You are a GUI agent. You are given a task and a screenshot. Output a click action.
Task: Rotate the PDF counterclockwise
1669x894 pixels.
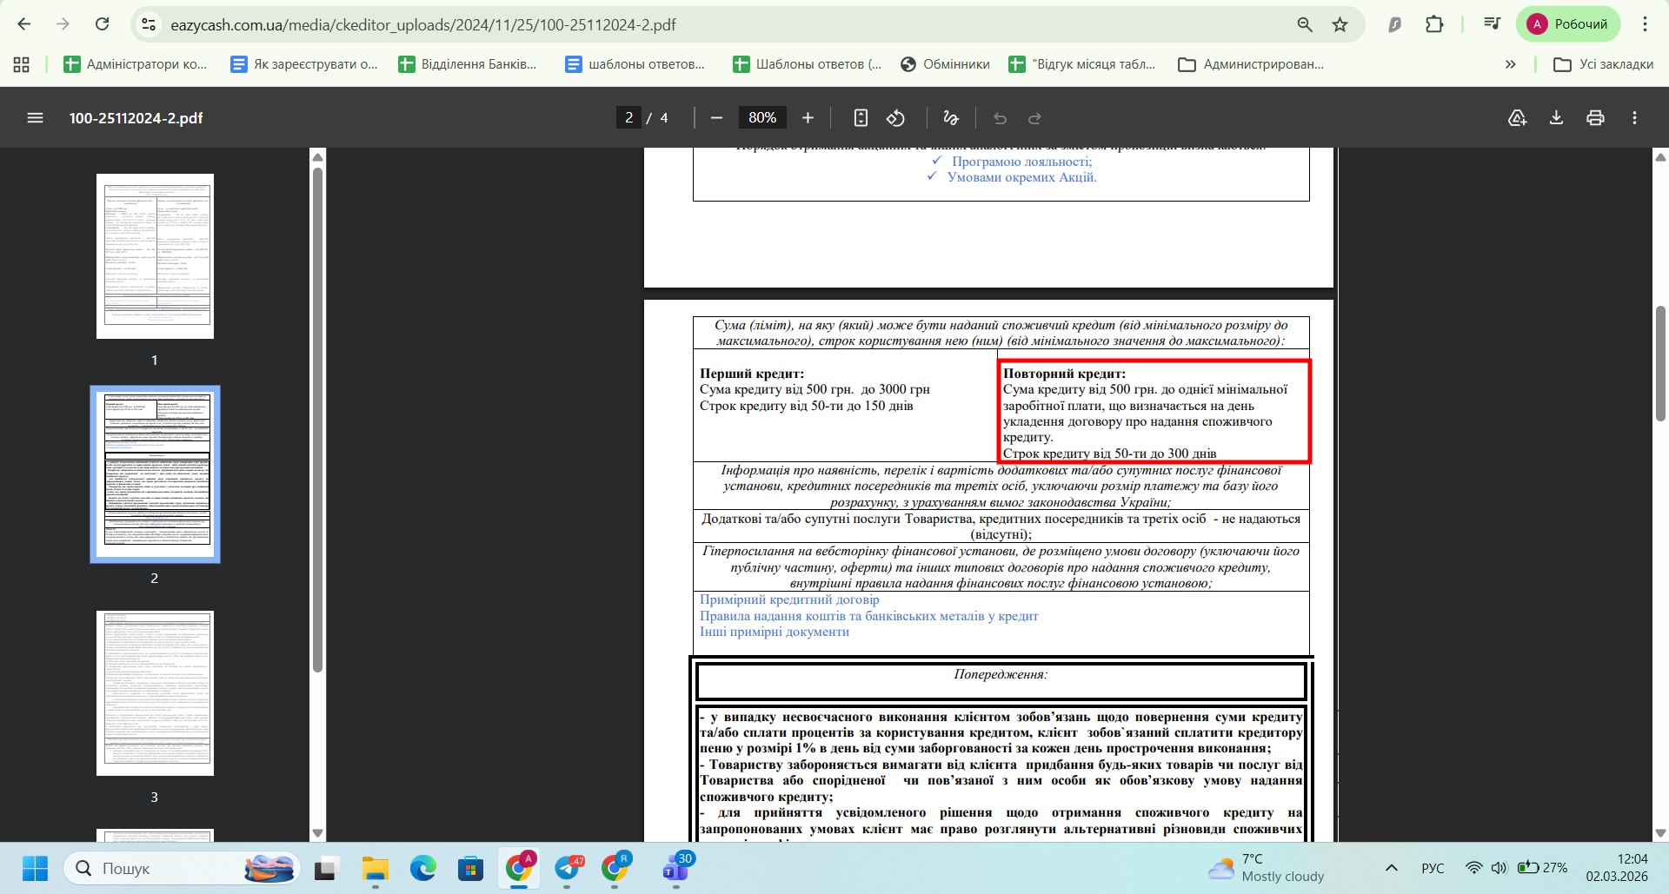pyautogui.click(x=895, y=118)
